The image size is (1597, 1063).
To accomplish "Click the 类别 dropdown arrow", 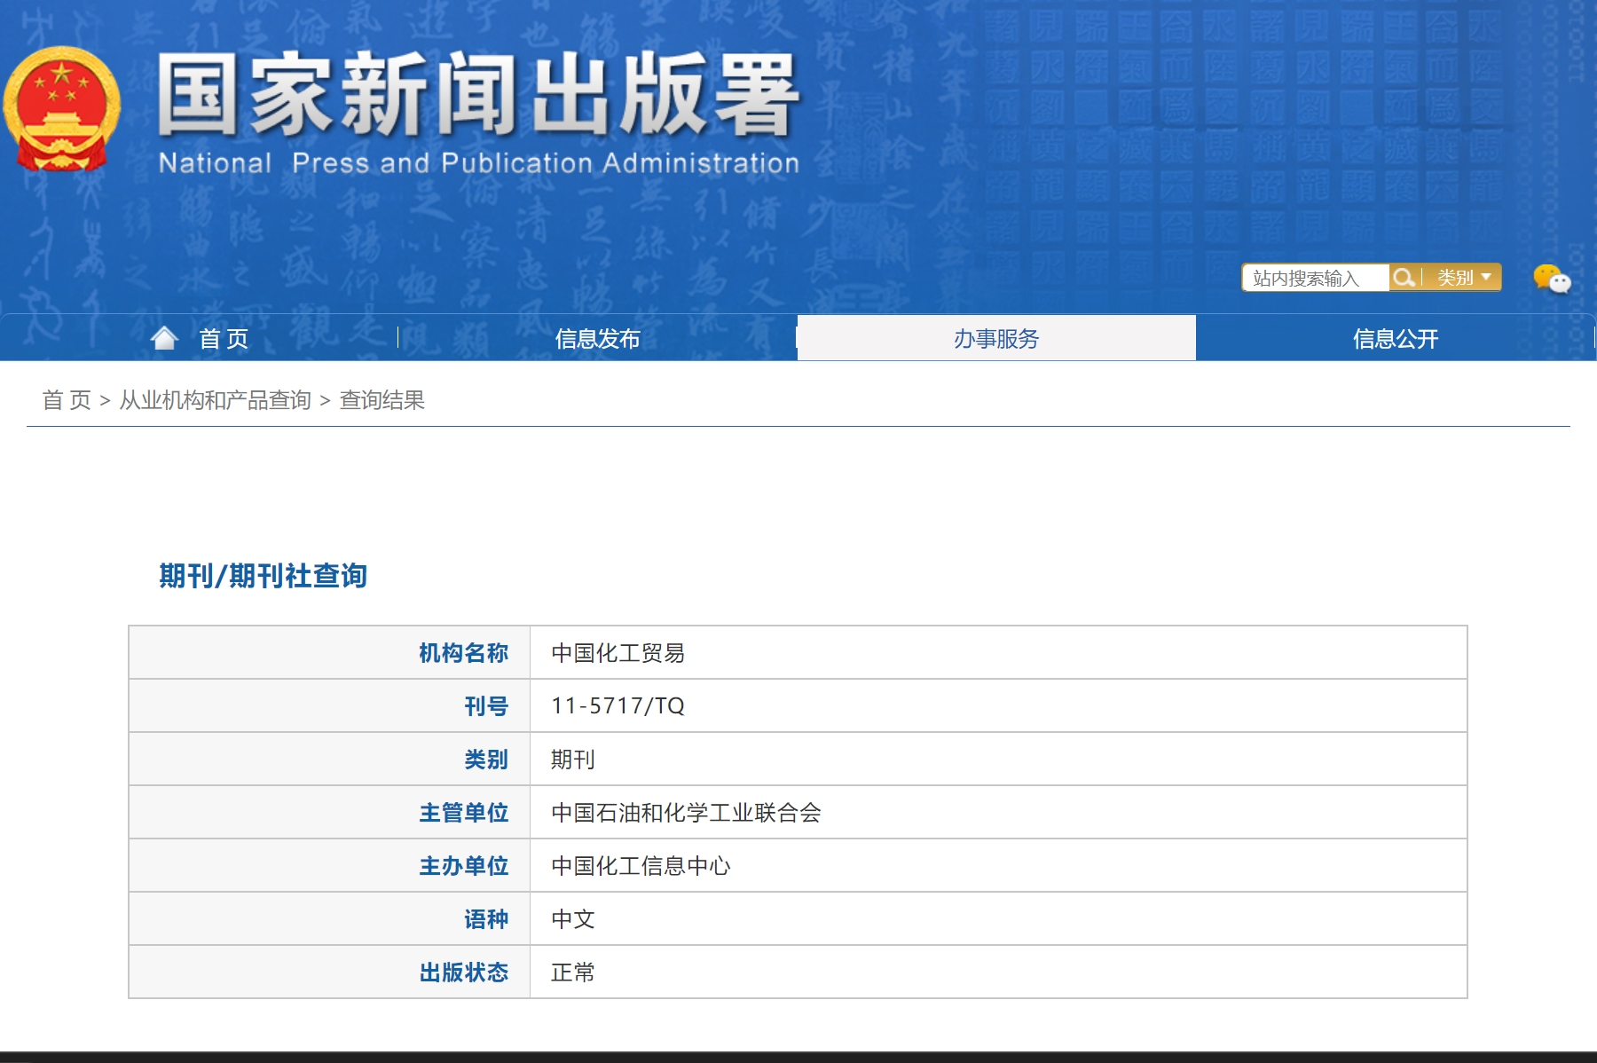I will point(1487,278).
